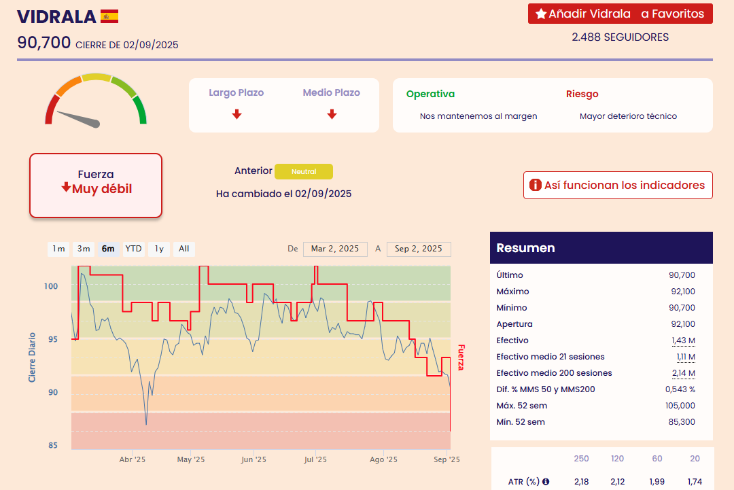Click the ATR value 2,18

(x=581, y=482)
